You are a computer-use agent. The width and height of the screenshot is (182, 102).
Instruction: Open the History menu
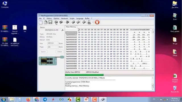click(x=49, y=18)
